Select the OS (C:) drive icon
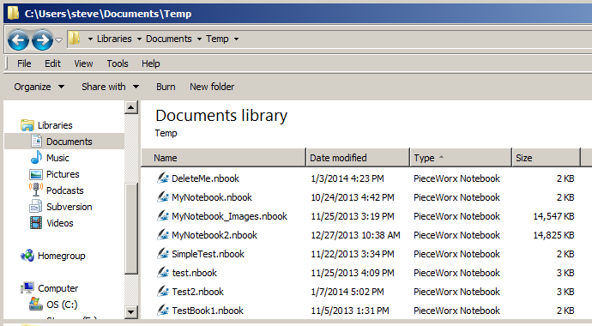The image size is (592, 326). (36, 304)
